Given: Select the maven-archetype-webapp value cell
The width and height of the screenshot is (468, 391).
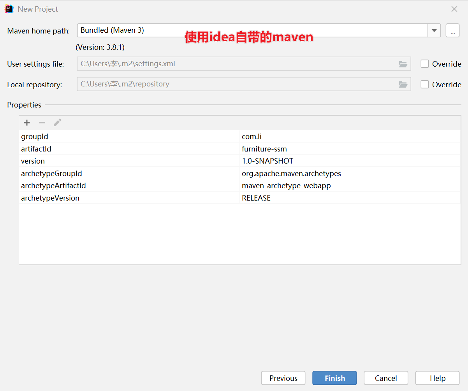Looking at the screenshot, I should pos(350,185).
